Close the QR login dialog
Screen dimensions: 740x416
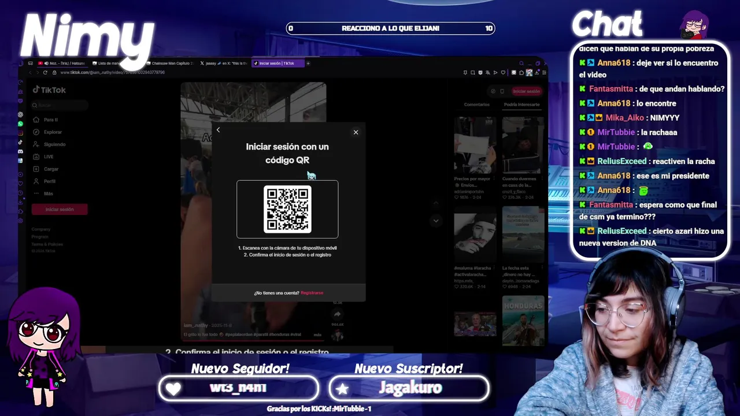356,132
